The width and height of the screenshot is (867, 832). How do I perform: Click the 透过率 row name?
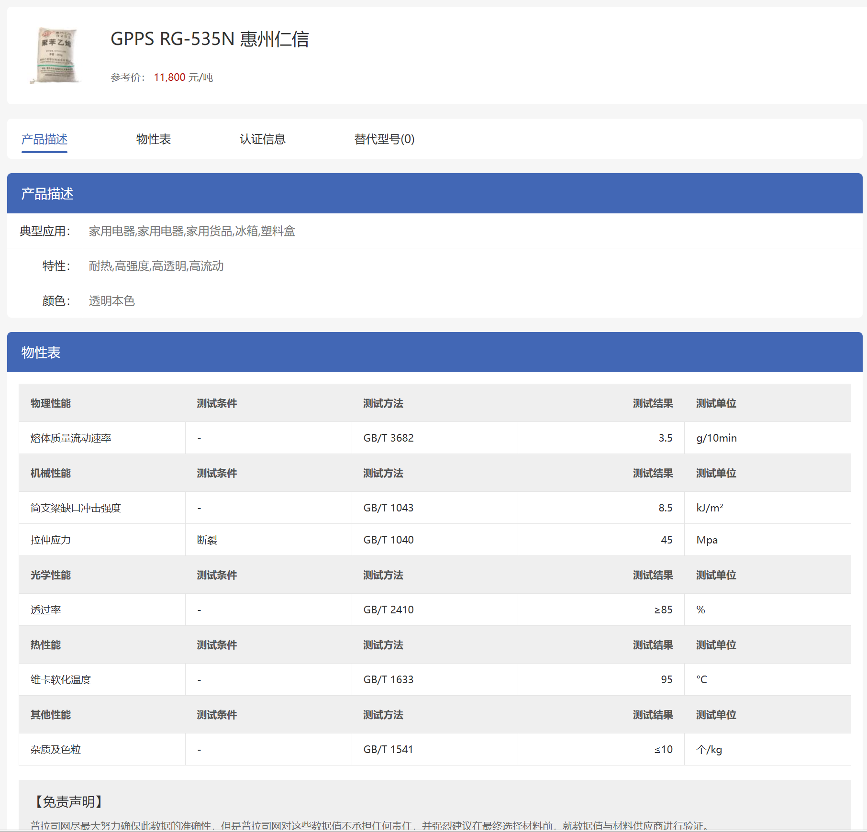[x=46, y=610]
